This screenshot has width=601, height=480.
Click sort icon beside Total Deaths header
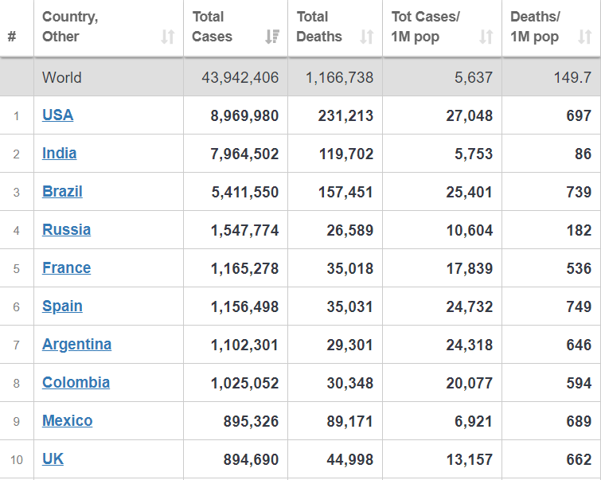[x=367, y=37]
